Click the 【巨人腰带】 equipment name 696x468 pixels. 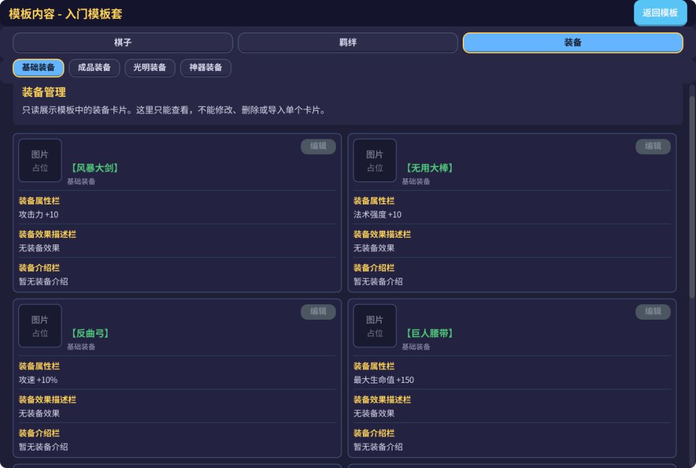click(x=429, y=333)
